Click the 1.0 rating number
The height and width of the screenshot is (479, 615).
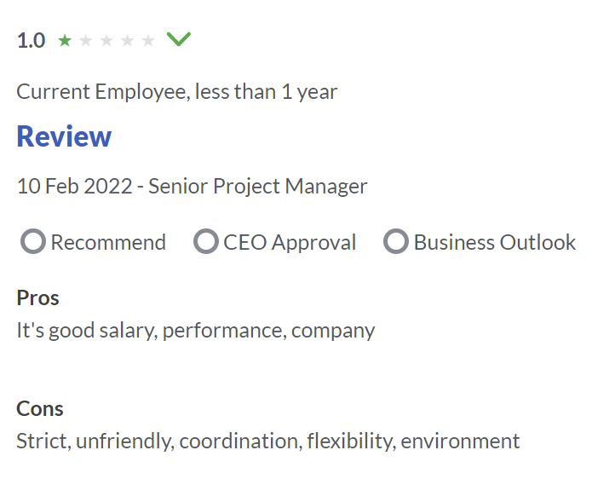coord(31,40)
